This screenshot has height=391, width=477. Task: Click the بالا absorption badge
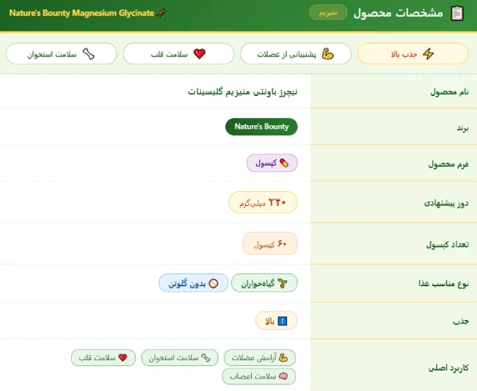[x=277, y=321]
